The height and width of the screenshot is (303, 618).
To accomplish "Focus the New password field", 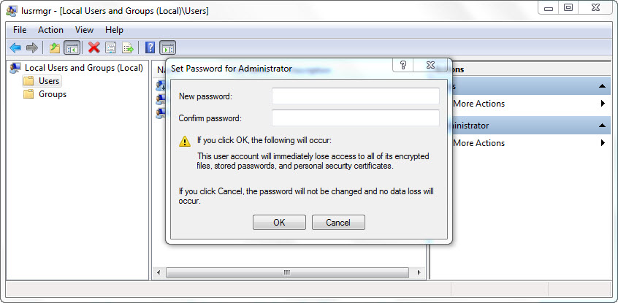I will tap(355, 96).
